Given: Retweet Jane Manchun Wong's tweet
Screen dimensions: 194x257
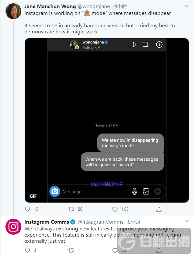Looking at the screenshot, I should tap(71, 209).
